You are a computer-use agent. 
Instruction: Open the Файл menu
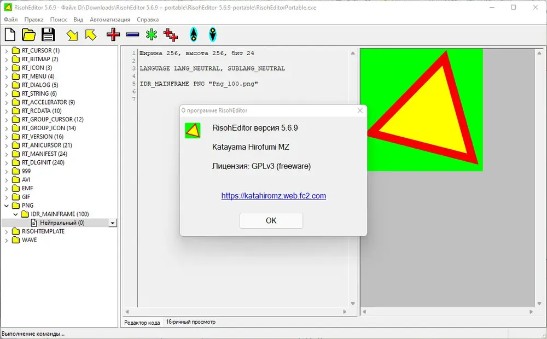[11, 20]
